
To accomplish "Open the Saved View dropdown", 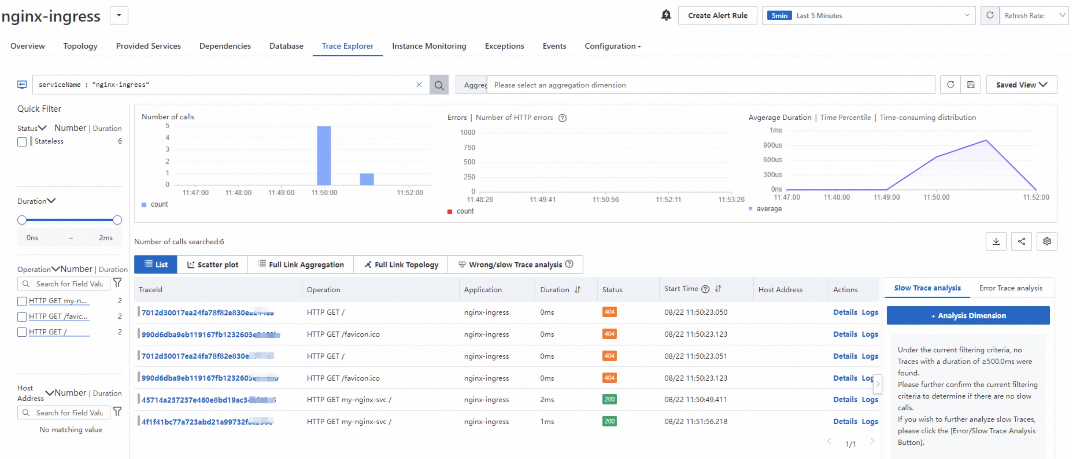I will pyautogui.click(x=1021, y=85).
